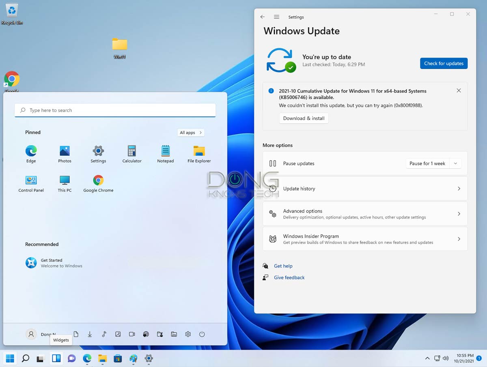The width and height of the screenshot is (487, 367).
Task: Open the Notepad pinned app
Action: [165, 154]
